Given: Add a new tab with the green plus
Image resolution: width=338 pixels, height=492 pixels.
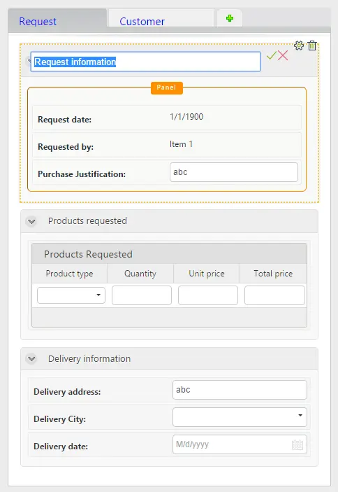Looking at the screenshot, I should [230, 18].
